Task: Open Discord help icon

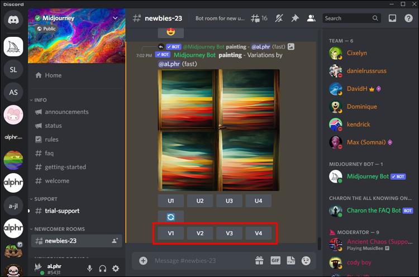Action: [x=408, y=18]
